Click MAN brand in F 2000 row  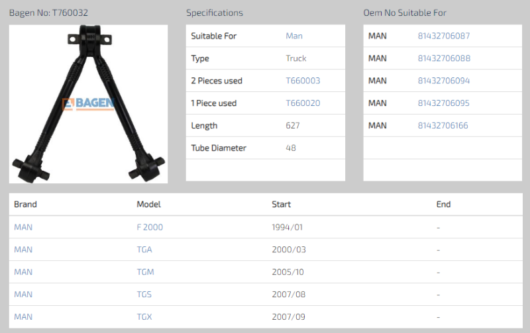[x=23, y=227]
